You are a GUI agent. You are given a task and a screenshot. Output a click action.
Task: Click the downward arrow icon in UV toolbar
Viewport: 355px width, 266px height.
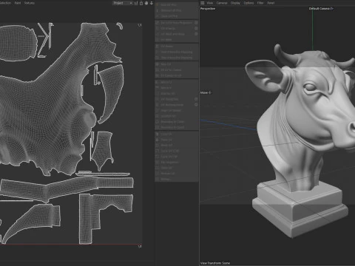tap(152, 3)
